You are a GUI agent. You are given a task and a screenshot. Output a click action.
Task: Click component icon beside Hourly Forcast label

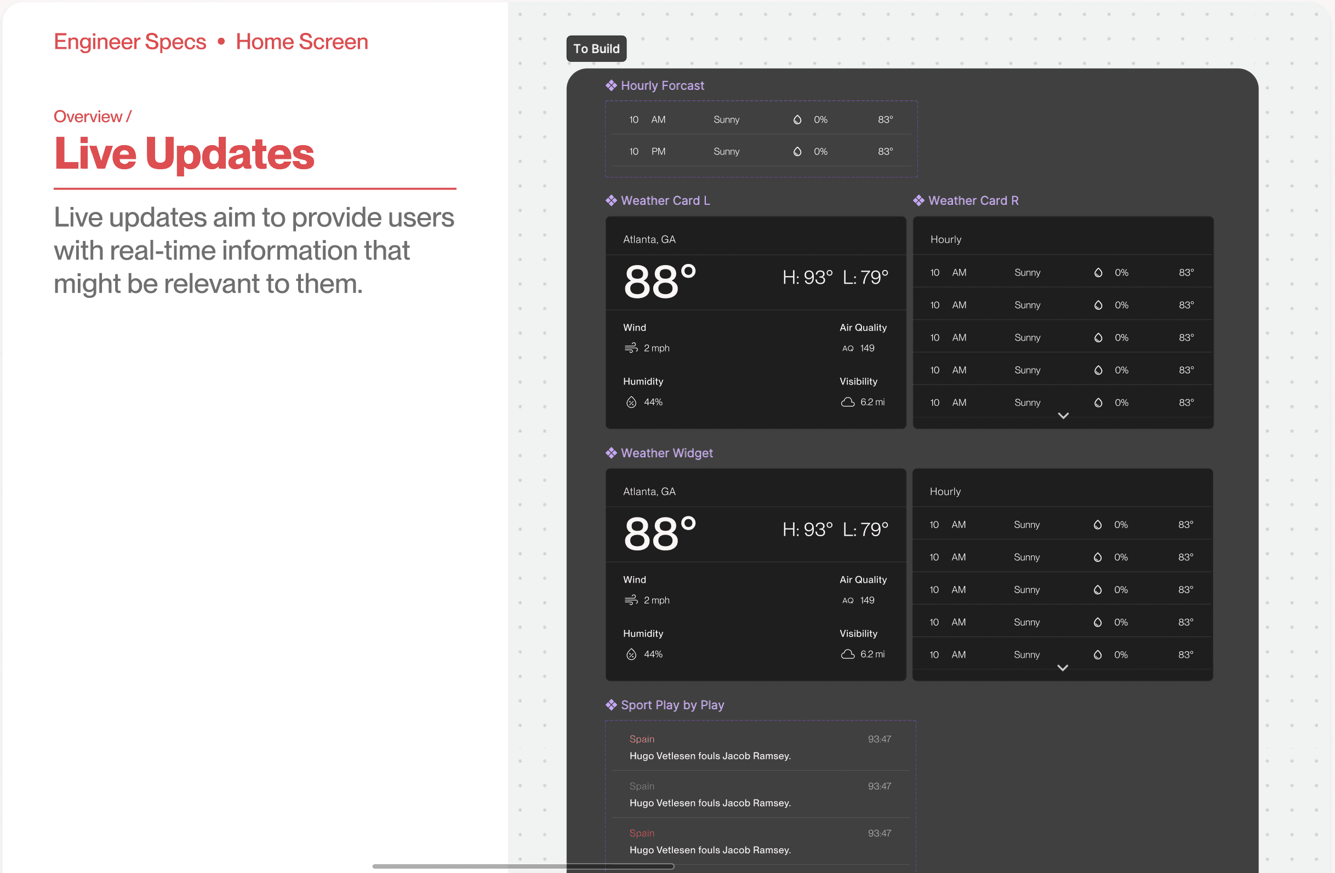pyautogui.click(x=611, y=85)
